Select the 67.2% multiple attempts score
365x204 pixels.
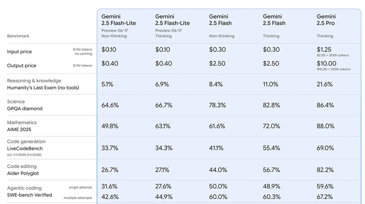[325, 197]
